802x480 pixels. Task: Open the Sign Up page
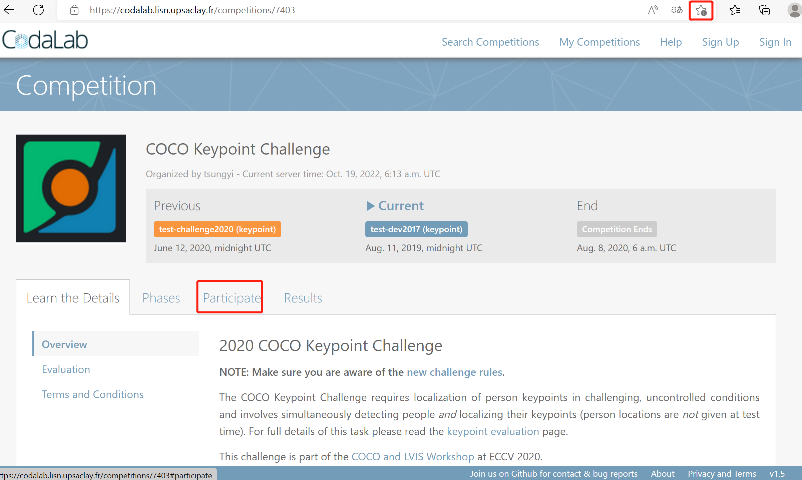click(x=720, y=42)
